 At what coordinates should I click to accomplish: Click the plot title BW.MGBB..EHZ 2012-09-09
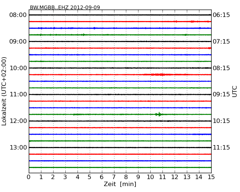[x=65, y=7]
